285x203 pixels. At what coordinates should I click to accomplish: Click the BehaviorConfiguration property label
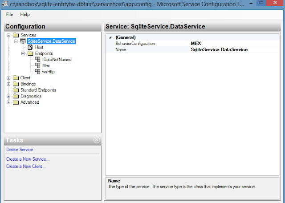[x=135, y=44]
